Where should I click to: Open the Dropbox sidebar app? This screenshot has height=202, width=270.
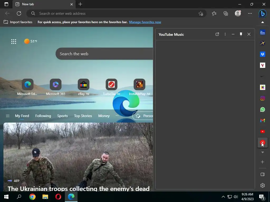click(262, 54)
